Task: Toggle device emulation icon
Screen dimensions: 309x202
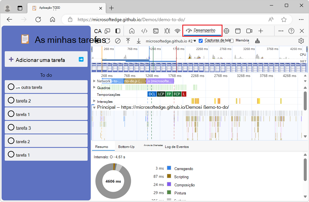Action: point(107,31)
